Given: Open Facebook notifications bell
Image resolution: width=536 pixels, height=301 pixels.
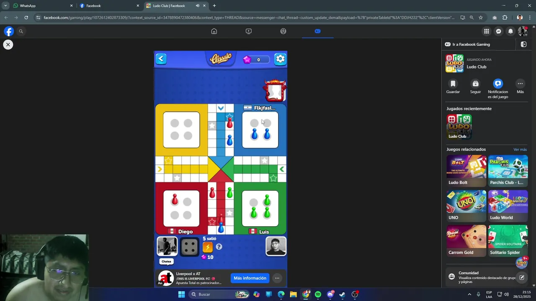Looking at the screenshot, I should point(510,31).
